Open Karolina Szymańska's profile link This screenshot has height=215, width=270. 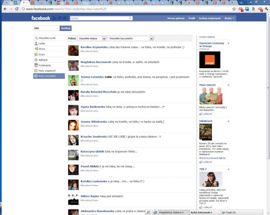94,47
